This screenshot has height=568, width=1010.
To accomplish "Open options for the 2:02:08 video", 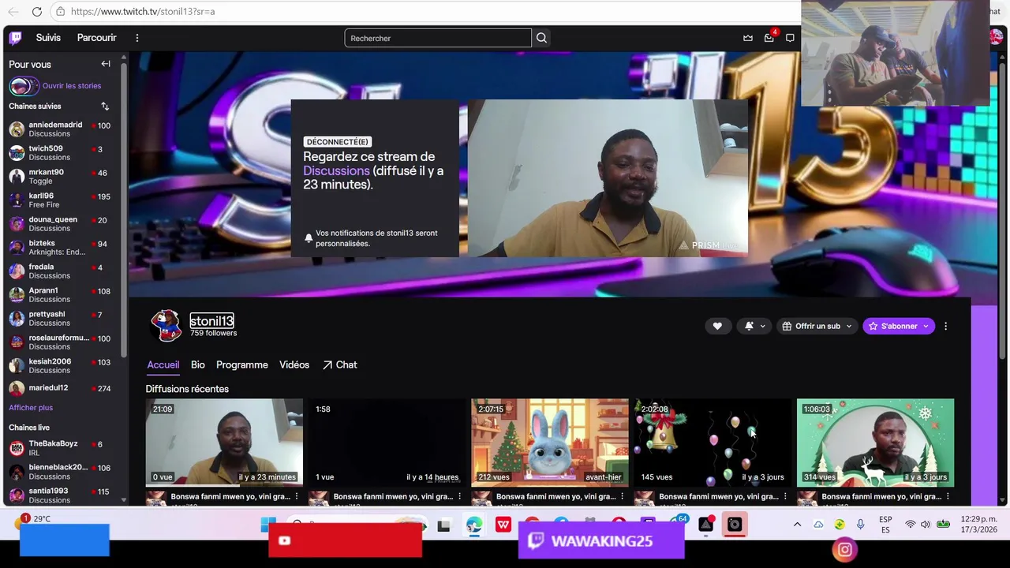I will click(x=785, y=496).
